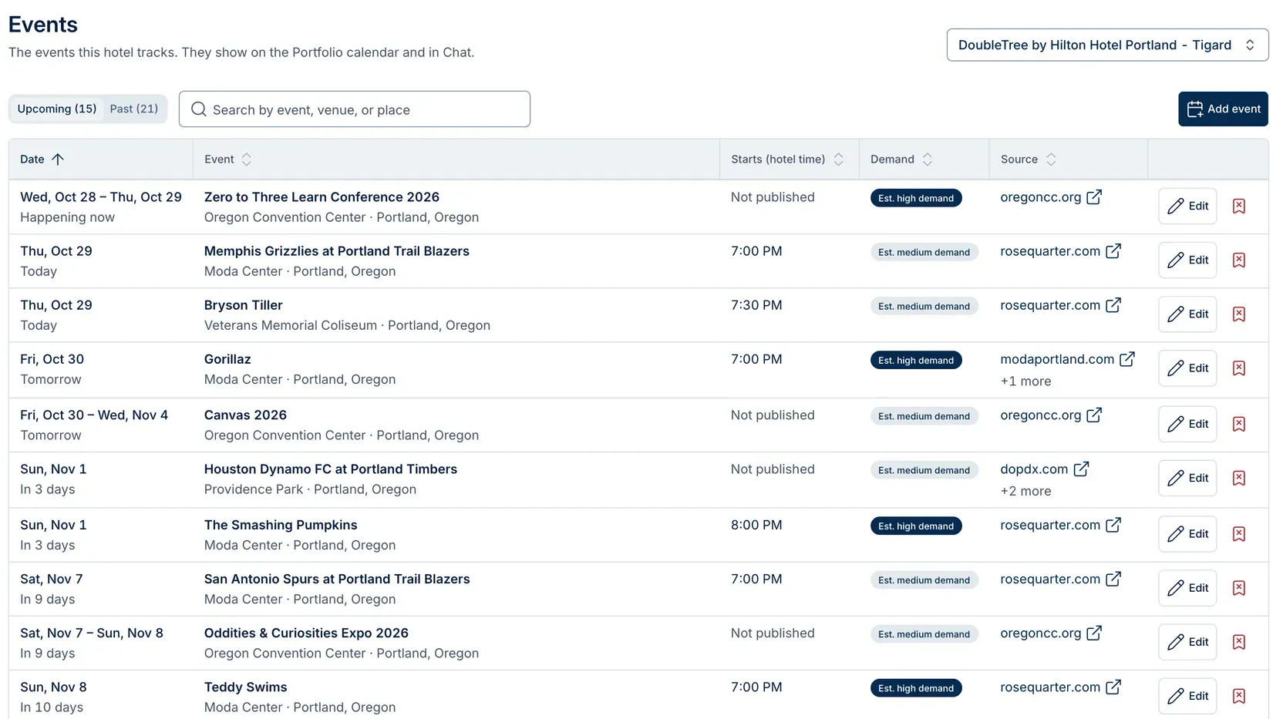Focus the event search field
This screenshot has width=1283, height=719.
(x=355, y=109)
